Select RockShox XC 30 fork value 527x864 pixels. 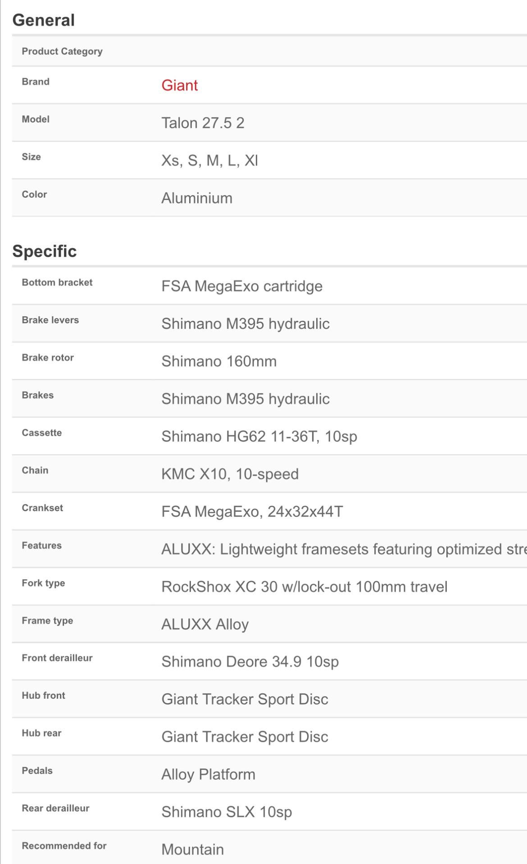tap(304, 587)
